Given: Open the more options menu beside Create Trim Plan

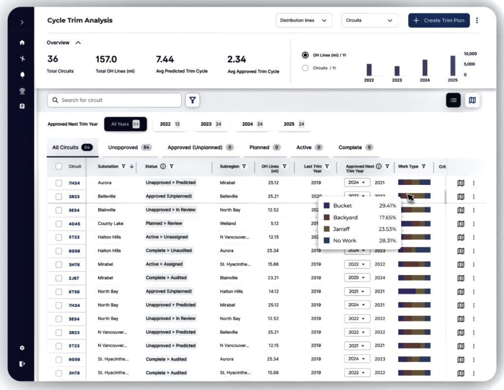Looking at the screenshot, I should 477,21.
